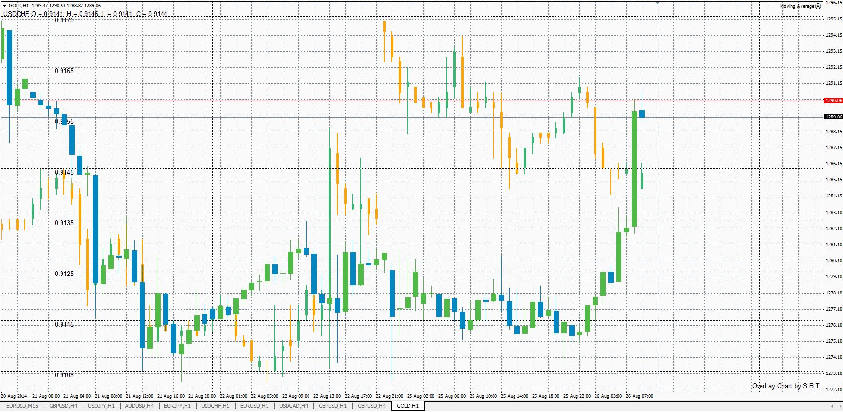Click the 0.9145 overlay scale label
Viewport: 843px width, 412px height.
(x=64, y=172)
